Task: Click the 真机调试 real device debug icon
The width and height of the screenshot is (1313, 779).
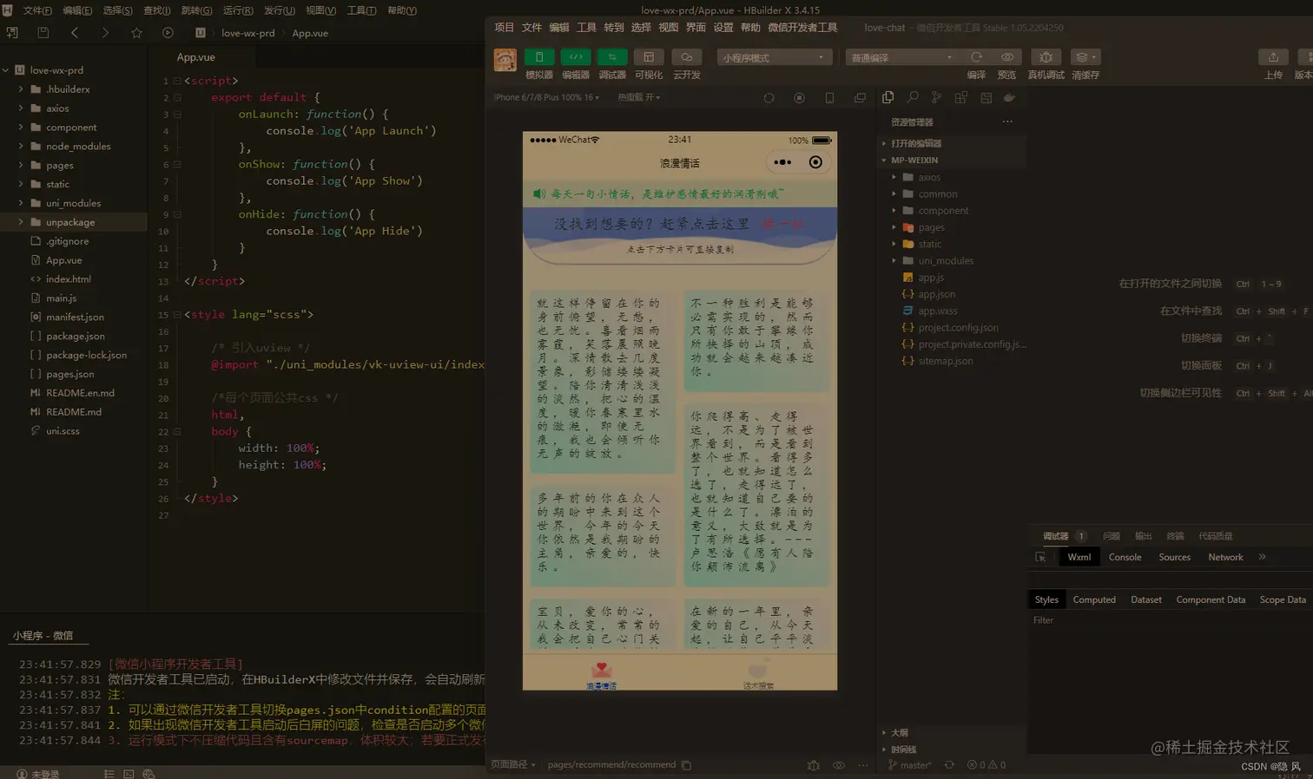Action: (x=1046, y=57)
